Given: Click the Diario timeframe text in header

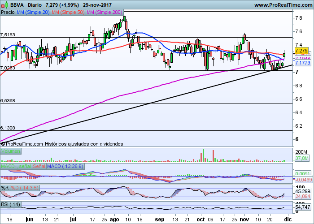Looking at the screenshot, I should (x=35, y=4).
